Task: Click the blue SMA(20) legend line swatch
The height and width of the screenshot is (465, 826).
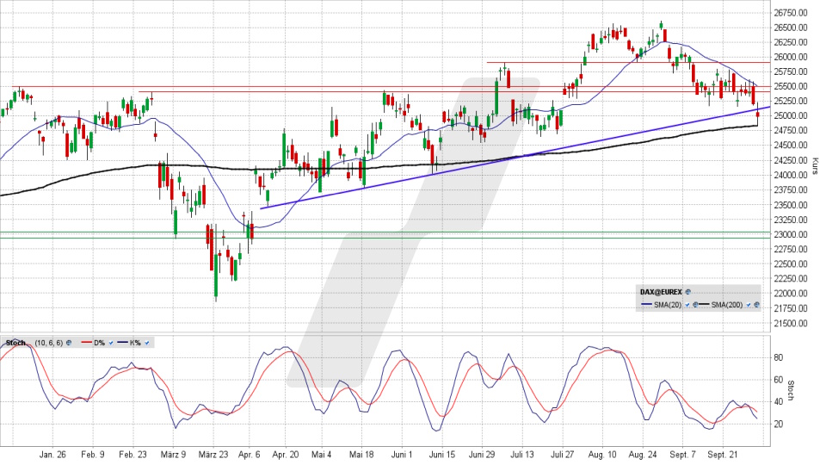Action: click(646, 304)
